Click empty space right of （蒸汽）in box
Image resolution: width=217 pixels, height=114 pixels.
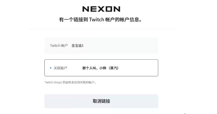(138, 68)
